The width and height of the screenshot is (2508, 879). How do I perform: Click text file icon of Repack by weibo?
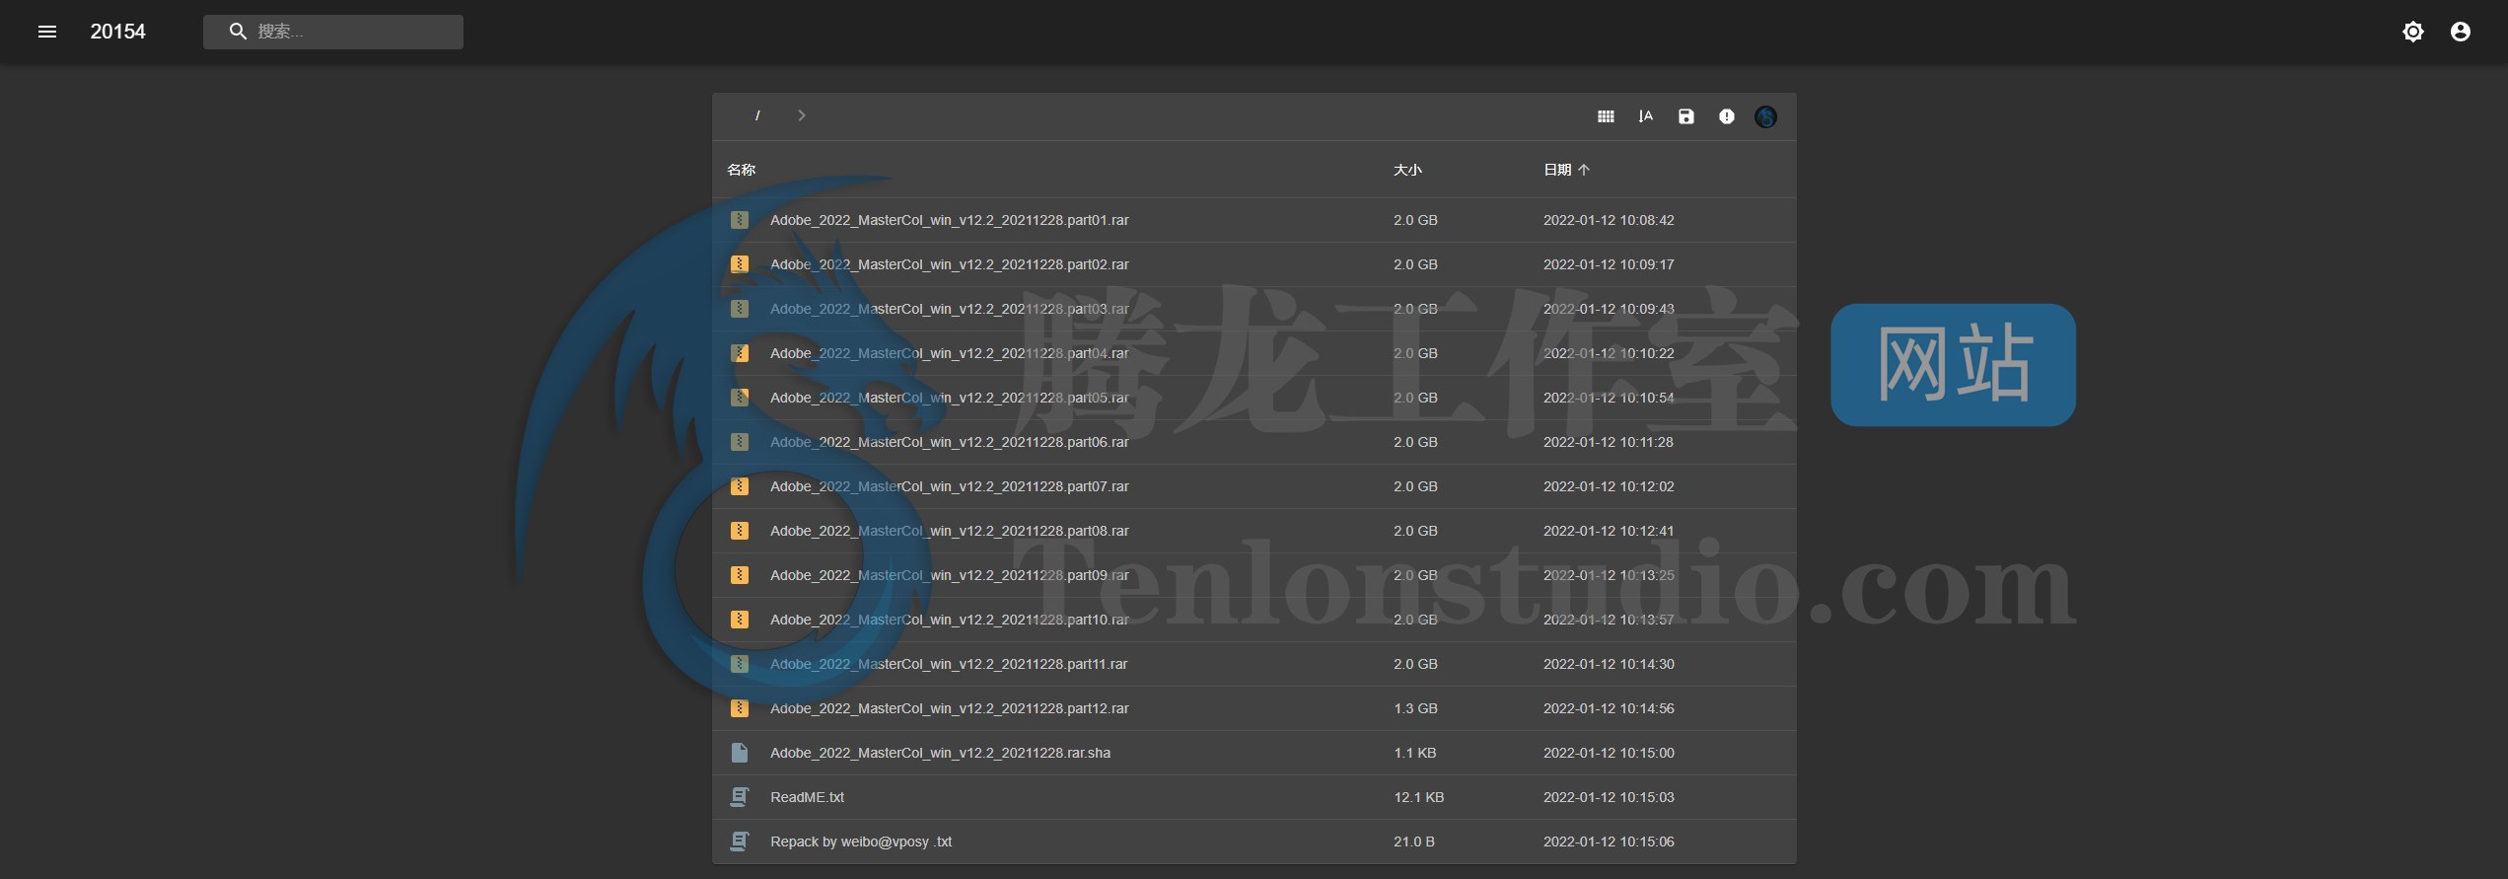coord(739,842)
